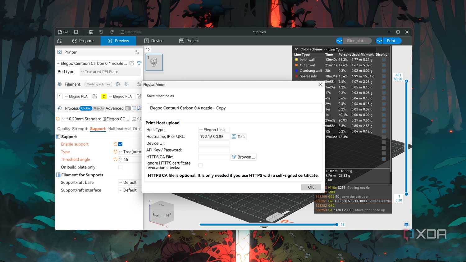Click edit icon beside first Elegoo PLA
This screenshot has height=262, width=466.
coord(95,96)
